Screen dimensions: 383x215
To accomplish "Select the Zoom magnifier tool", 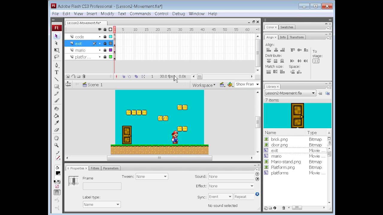I will coord(56,145).
